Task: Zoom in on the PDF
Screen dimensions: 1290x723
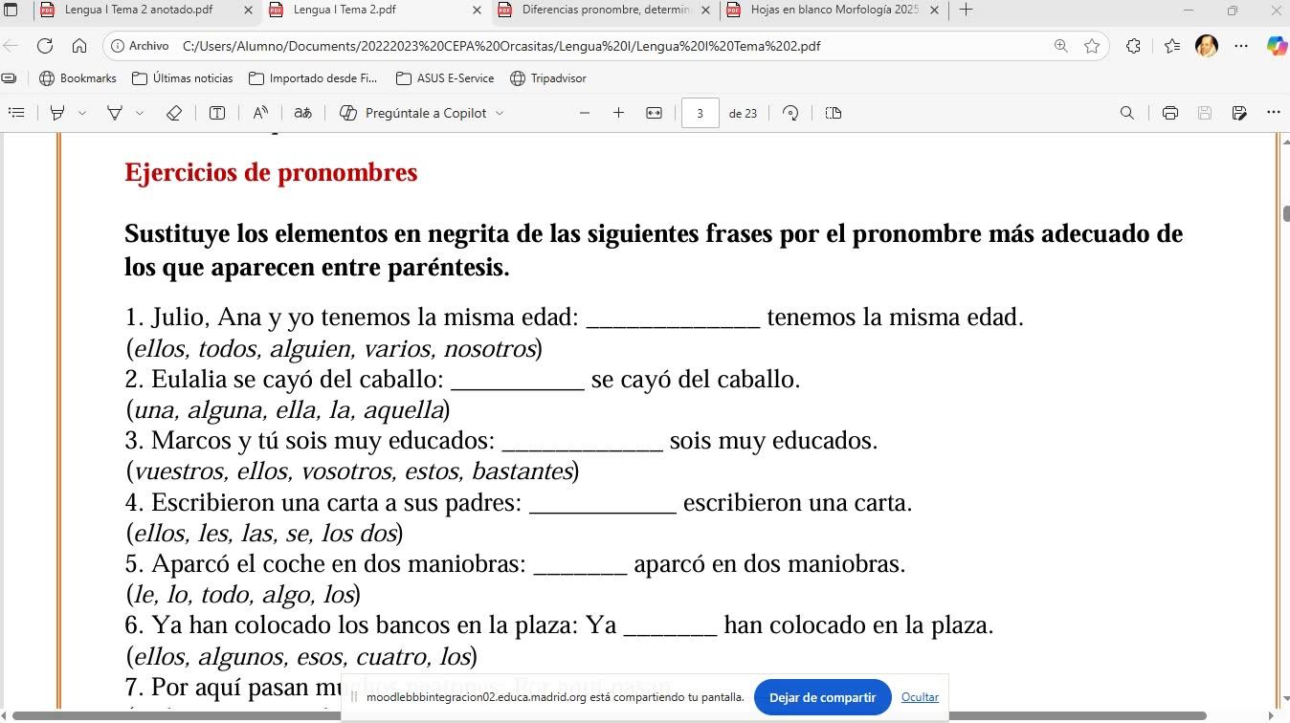Action: (x=619, y=113)
